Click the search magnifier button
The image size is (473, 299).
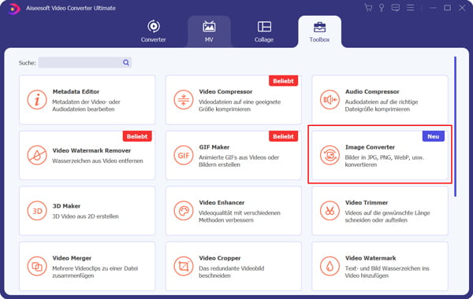(x=126, y=63)
